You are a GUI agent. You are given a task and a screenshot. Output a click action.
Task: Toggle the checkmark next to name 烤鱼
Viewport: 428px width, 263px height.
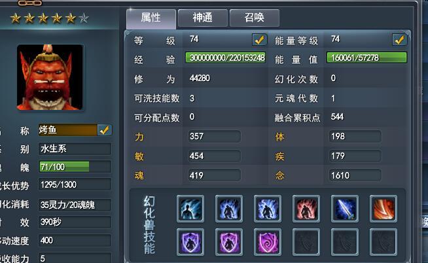(104, 130)
